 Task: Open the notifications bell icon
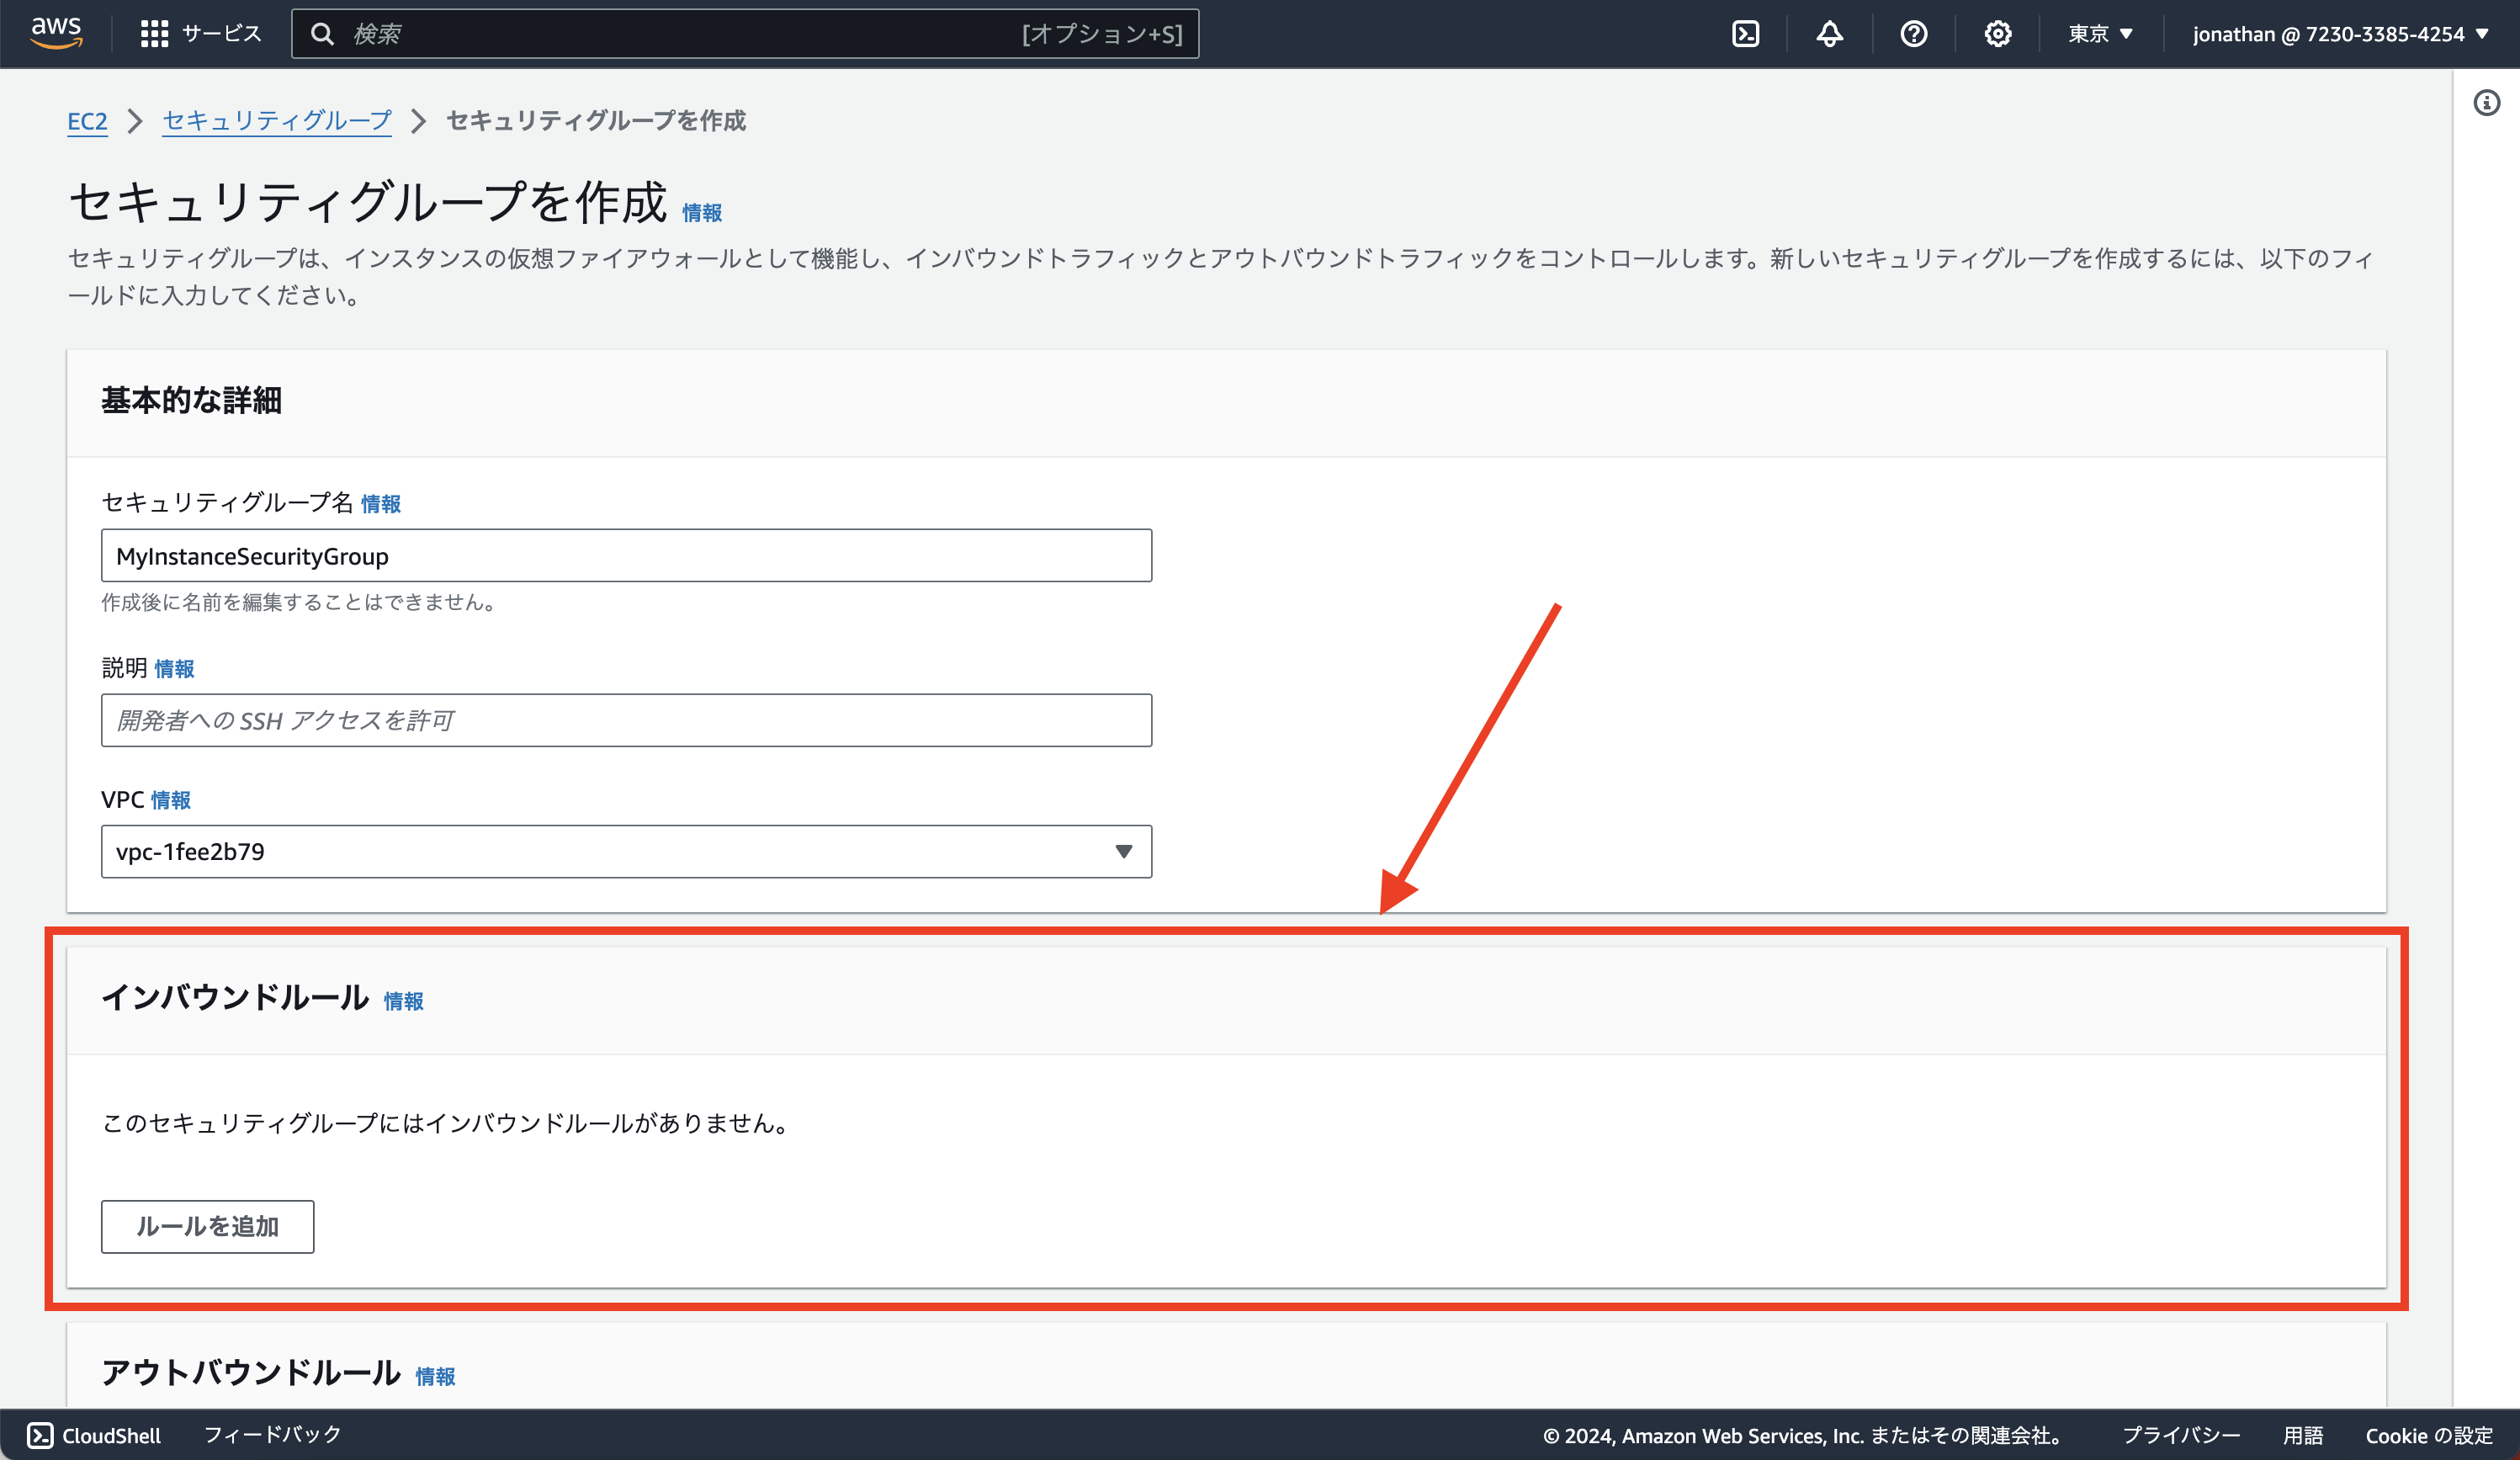point(1829,33)
